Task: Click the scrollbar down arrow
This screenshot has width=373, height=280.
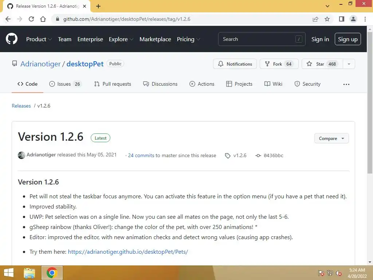Action: (x=370, y=262)
